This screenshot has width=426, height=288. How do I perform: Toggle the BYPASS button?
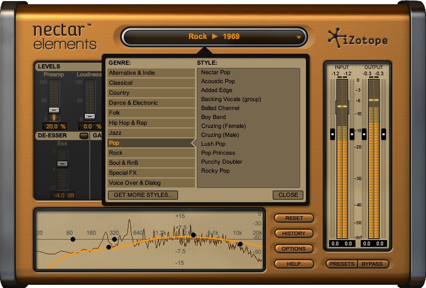(x=373, y=264)
